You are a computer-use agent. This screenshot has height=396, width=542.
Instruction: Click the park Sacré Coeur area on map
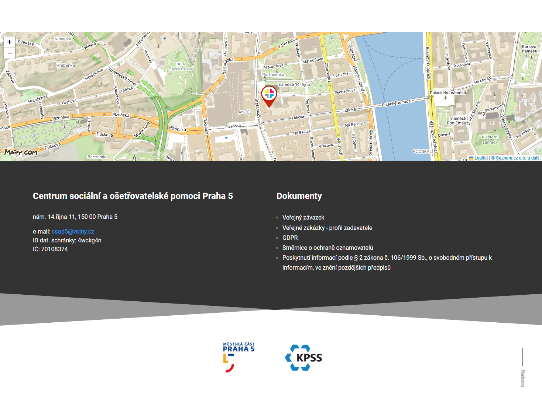click(x=181, y=67)
